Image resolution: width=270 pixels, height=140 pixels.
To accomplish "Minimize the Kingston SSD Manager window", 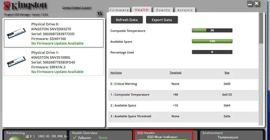I will 250,4.
